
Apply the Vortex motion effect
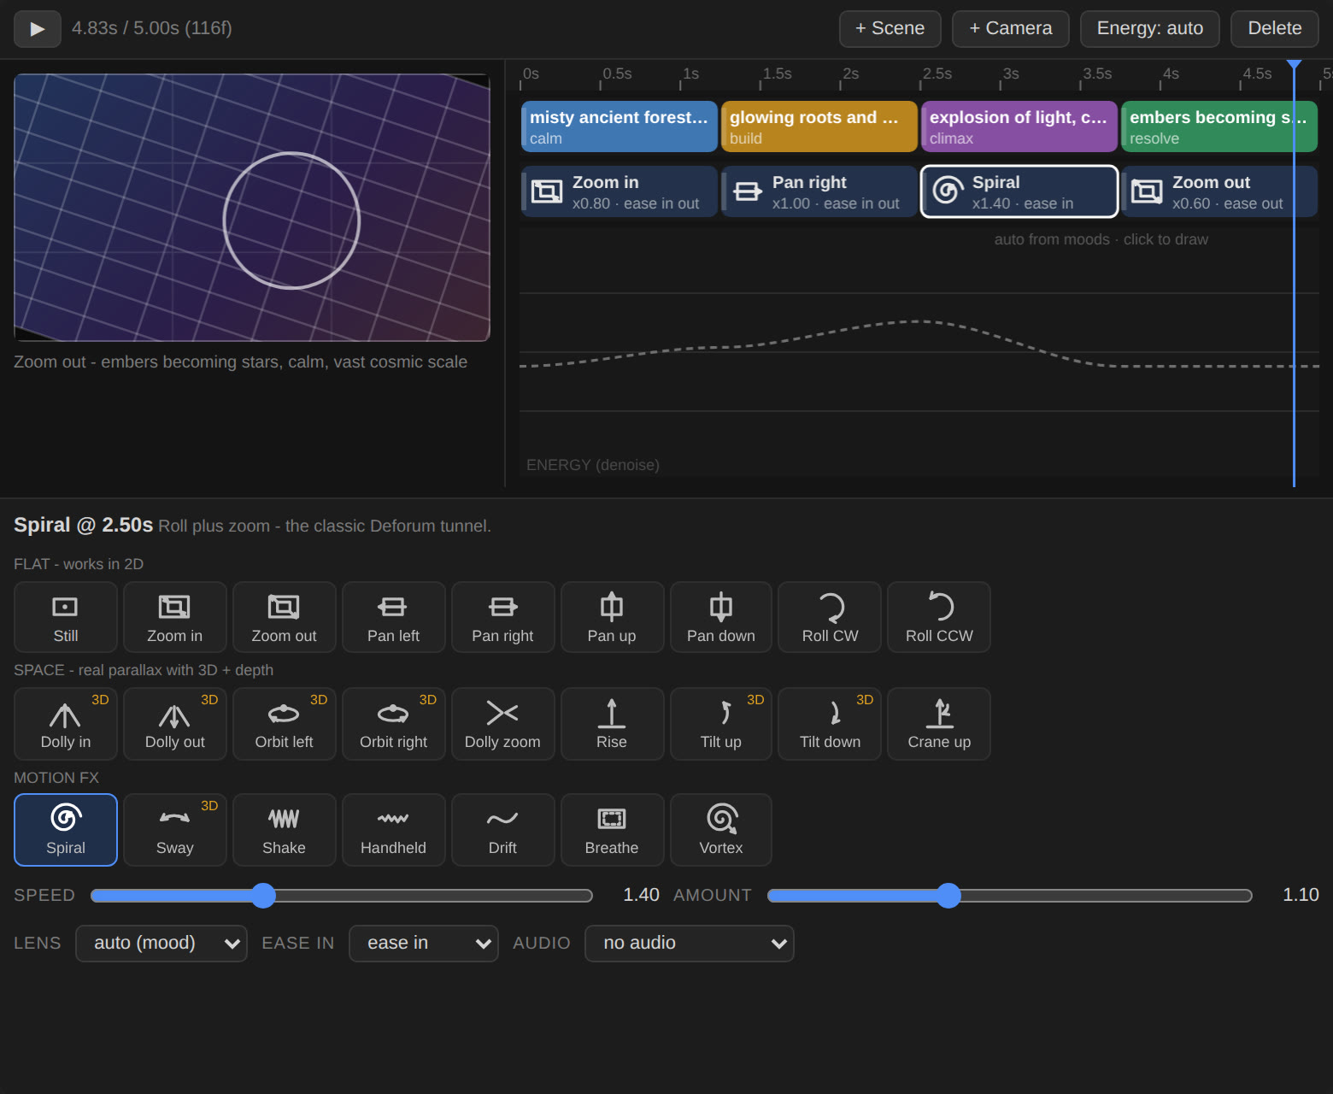tap(721, 829)
